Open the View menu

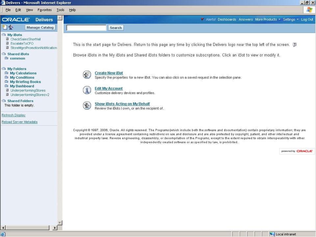coord(29,10)
